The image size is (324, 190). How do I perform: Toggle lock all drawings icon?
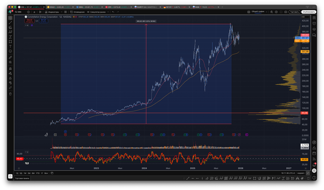pos(10,78)
